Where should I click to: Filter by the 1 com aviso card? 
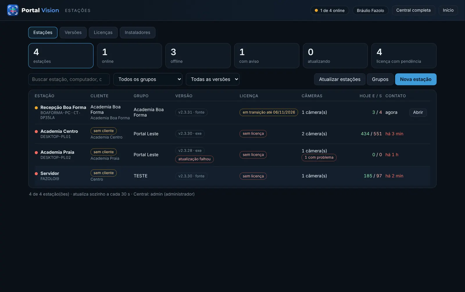click(x=267, y=56)
